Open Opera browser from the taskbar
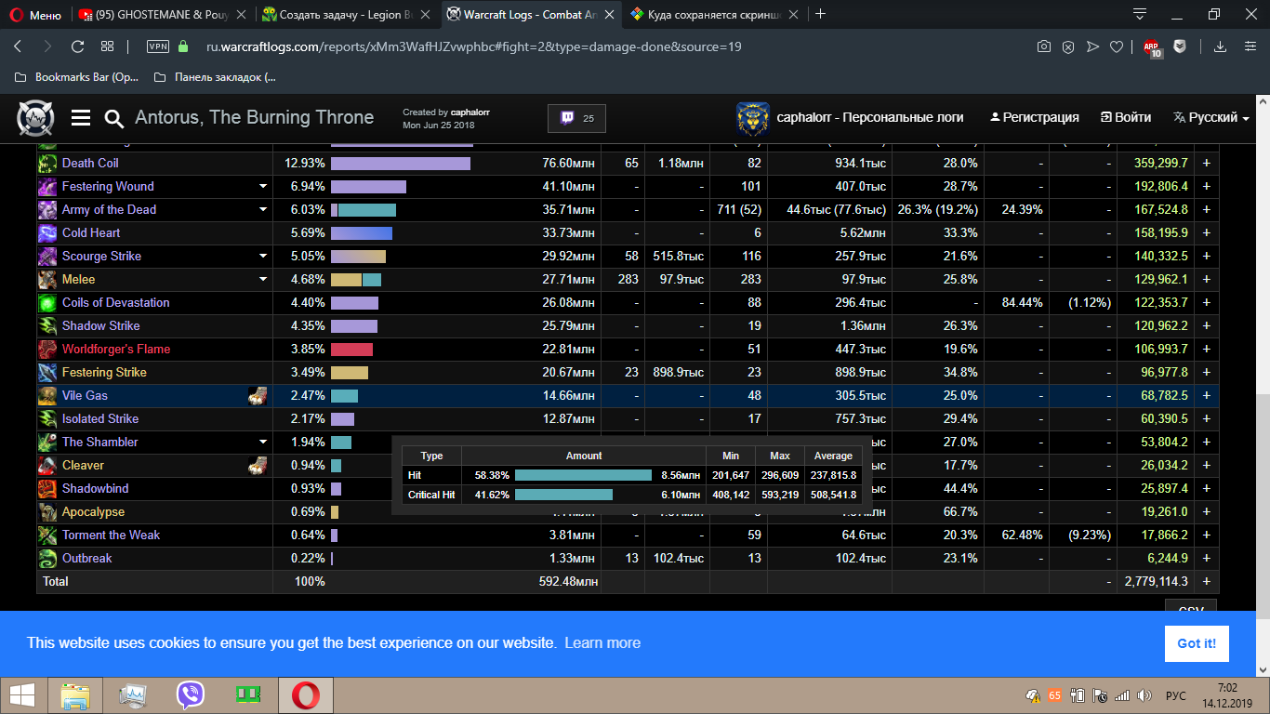Image resolution: width=1270 pixels, height=714 pixels. (x=306, y=695)
